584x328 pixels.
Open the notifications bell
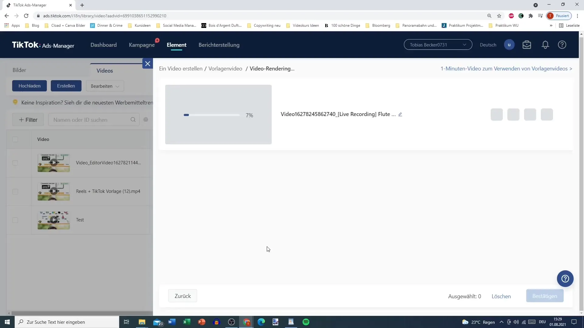(545, 45)
